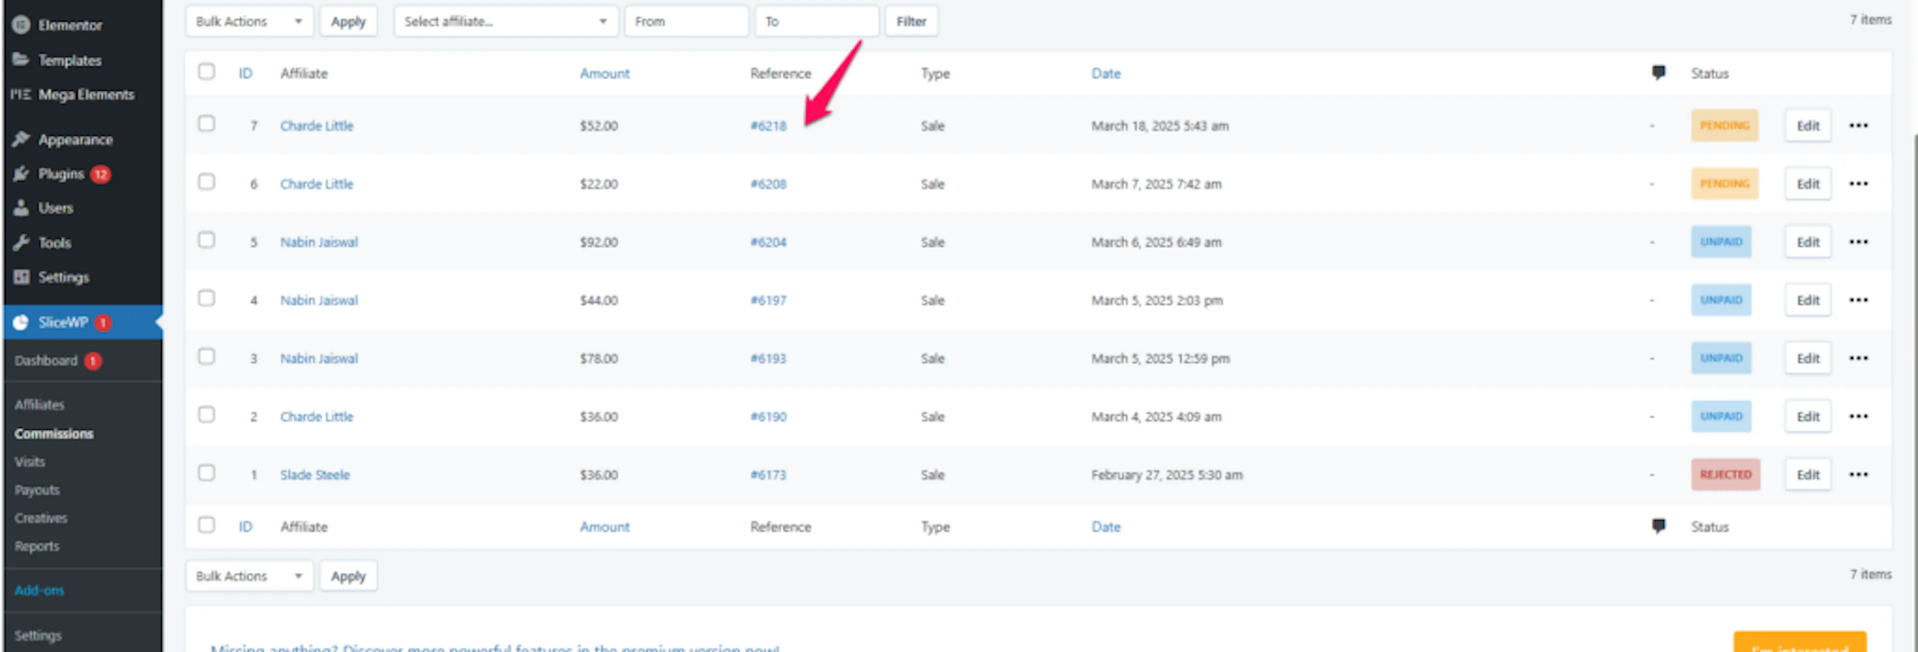Open the Elementor menu icon
The image size is (1918, 652).
(21, 24)
